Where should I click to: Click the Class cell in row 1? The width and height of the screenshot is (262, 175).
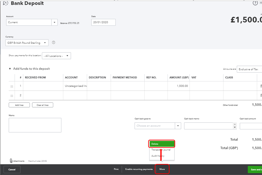pos(240,86)
